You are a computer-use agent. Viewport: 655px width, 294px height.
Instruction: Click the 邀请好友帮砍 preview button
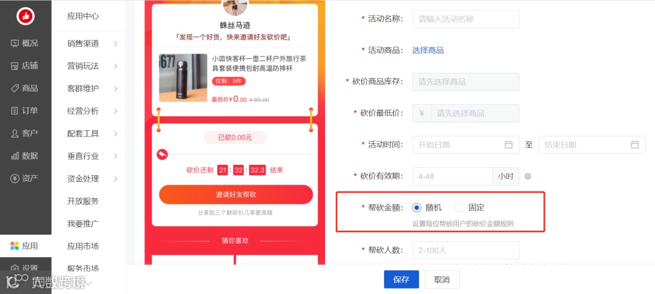tap(235, 195)
